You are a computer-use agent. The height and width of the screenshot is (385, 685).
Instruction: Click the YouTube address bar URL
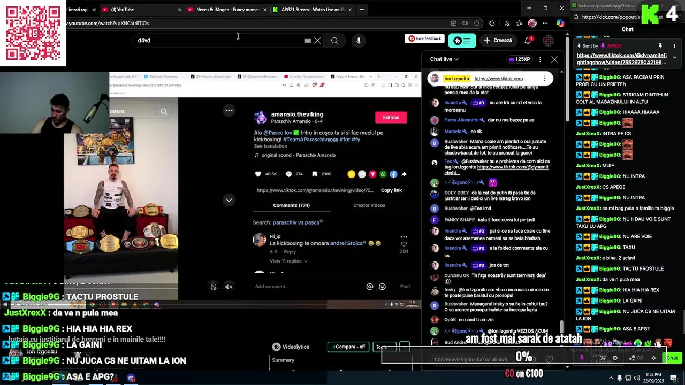point(107,23)
